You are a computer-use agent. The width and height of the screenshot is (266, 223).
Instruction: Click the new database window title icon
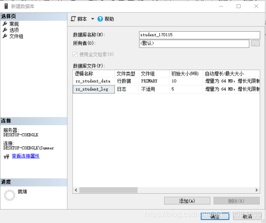(6, 6)
